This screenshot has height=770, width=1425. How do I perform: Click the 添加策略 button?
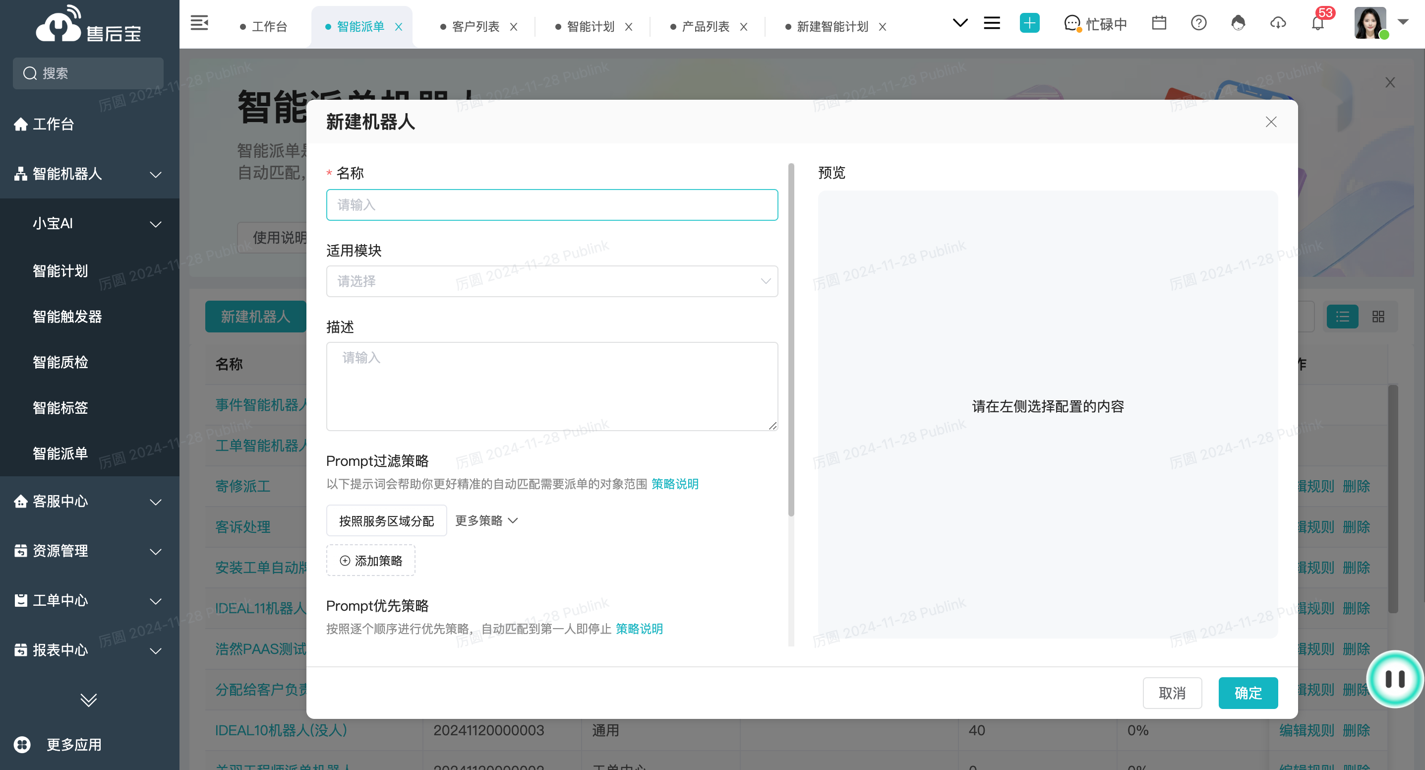pos(371,560)
